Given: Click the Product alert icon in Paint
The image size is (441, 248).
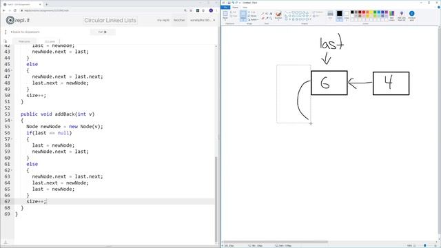Looking at the screenshot, I should click(x=412, y=15).
